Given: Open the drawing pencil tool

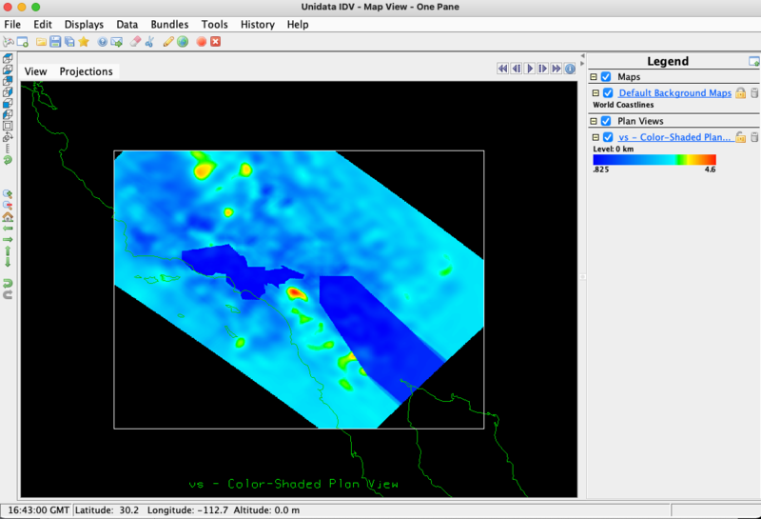Looking at the screenshot, I should 168,42.
